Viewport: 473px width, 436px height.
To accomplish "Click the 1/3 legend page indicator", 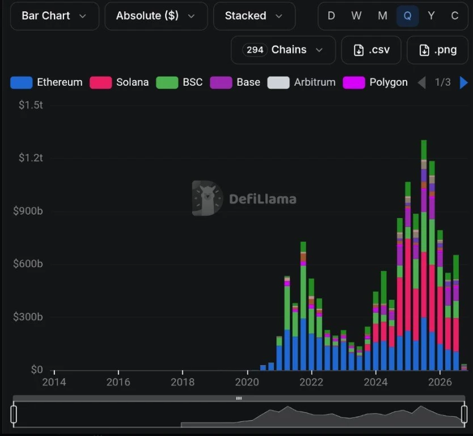I will tap(442, 82).
